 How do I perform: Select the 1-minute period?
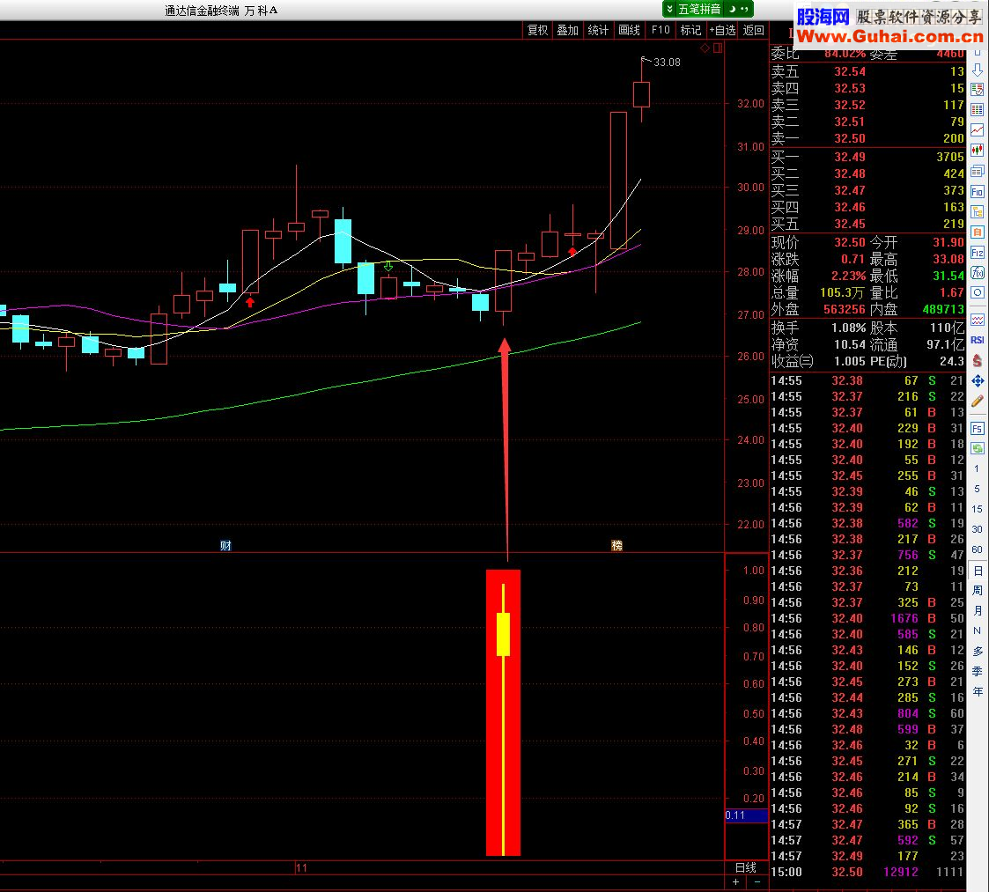point(977,468)
